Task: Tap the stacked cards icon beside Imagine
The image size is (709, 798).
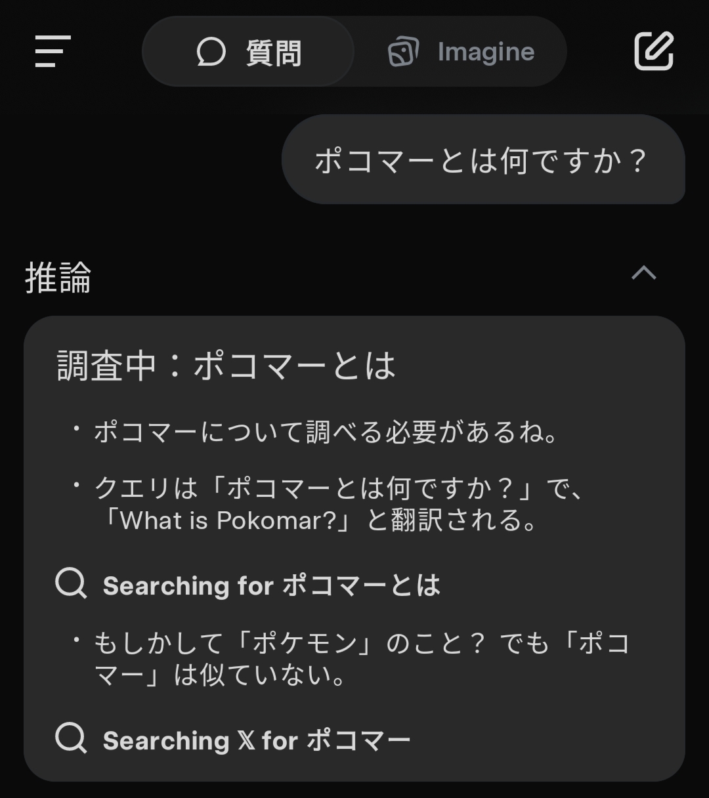Action: (403, 52)
